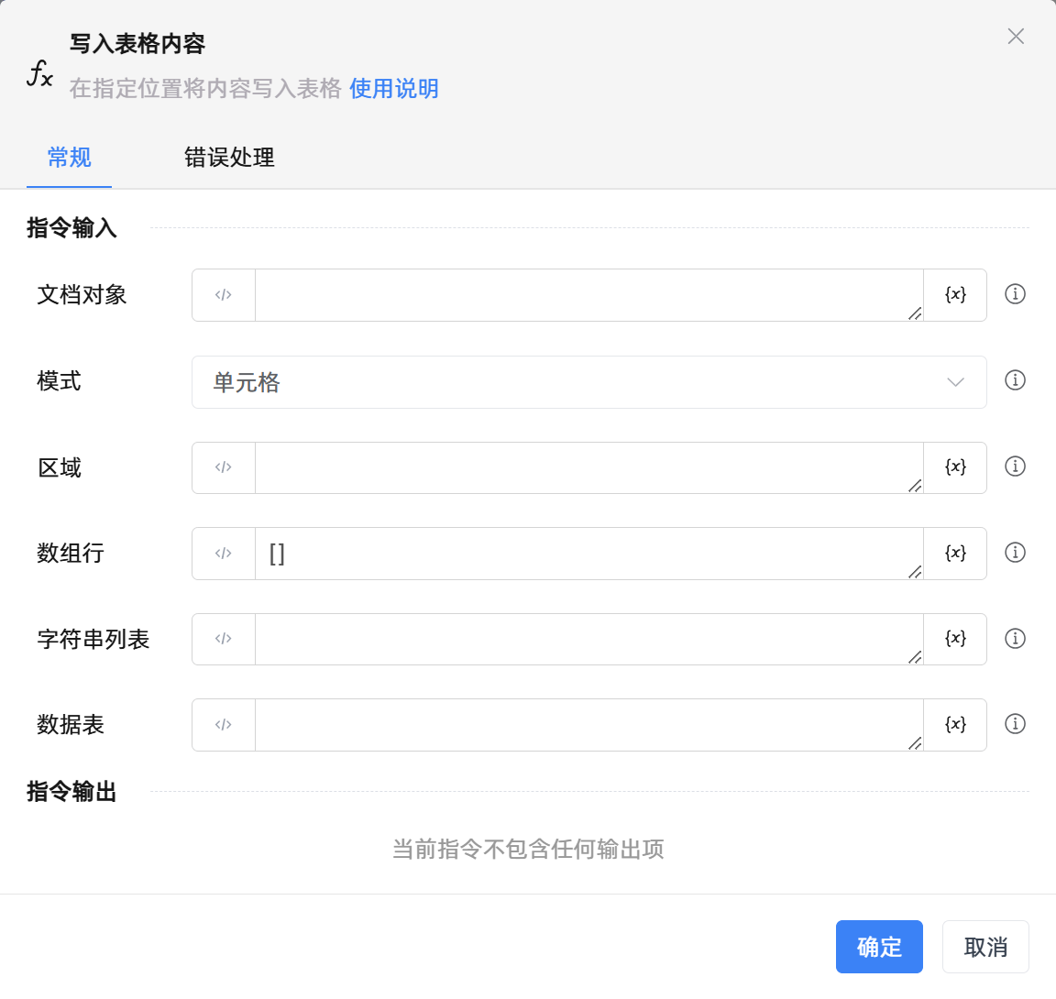
Task: Click variable {x} icon for 文档对象 field
Action: point(955,294)
